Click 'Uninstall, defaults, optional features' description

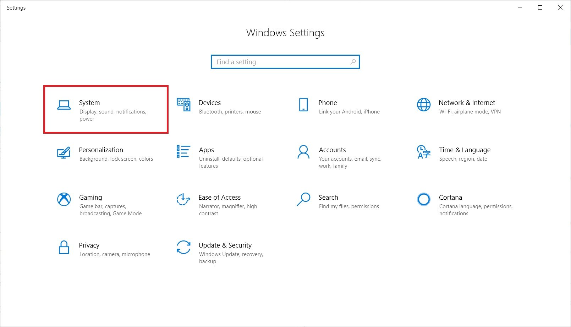tap(231, 162)
